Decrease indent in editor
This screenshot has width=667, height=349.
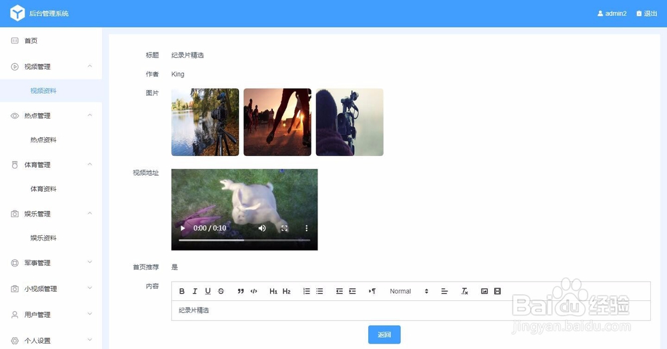(339, 291)
